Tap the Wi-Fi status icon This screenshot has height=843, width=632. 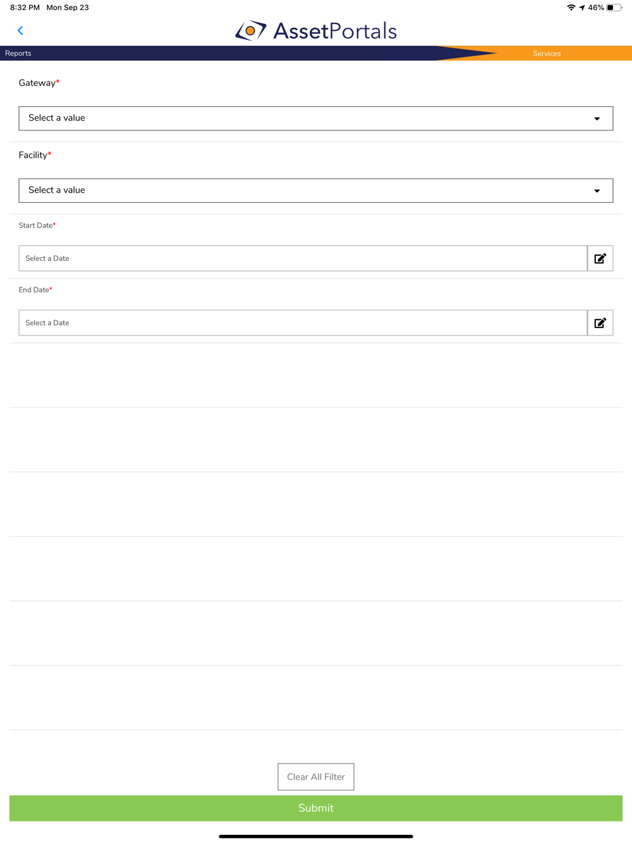(571, 8)
